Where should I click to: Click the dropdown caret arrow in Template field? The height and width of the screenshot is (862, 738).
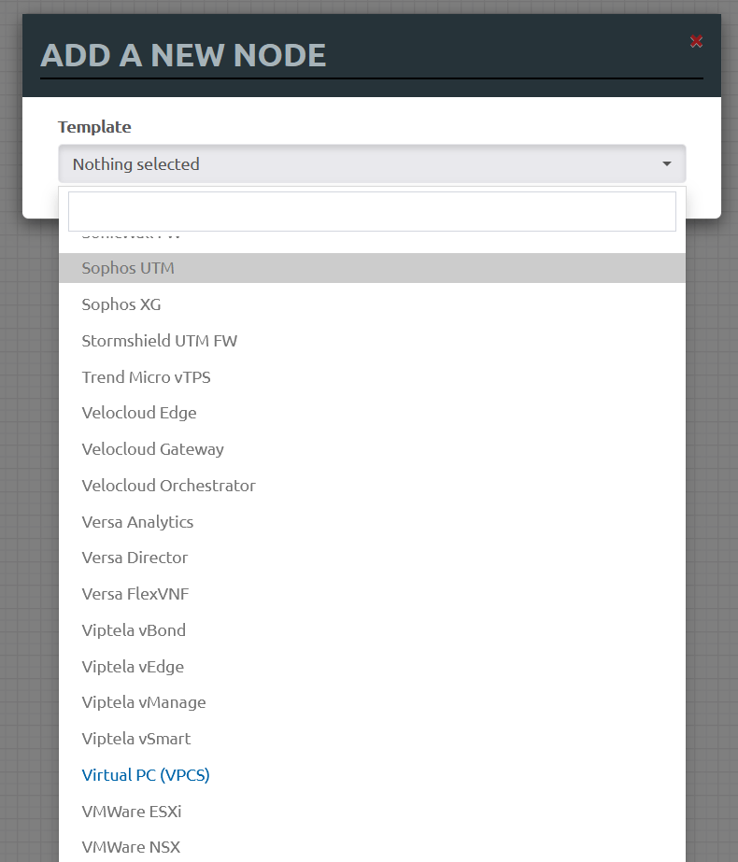(666, 163)
